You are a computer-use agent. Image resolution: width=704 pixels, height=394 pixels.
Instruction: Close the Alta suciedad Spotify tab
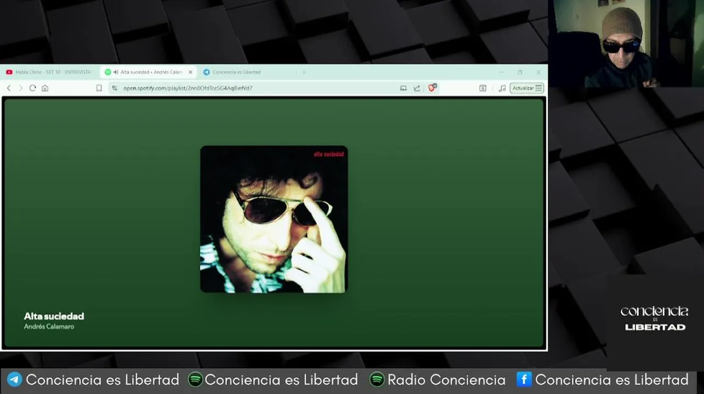coord(191,72)
